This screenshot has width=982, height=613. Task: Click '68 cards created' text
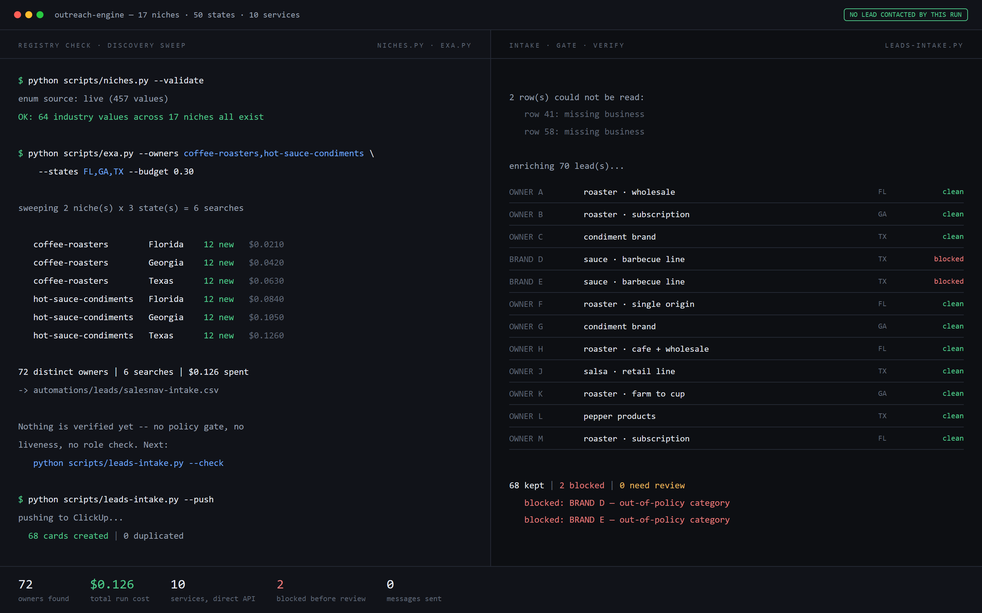tap(68, 536)
